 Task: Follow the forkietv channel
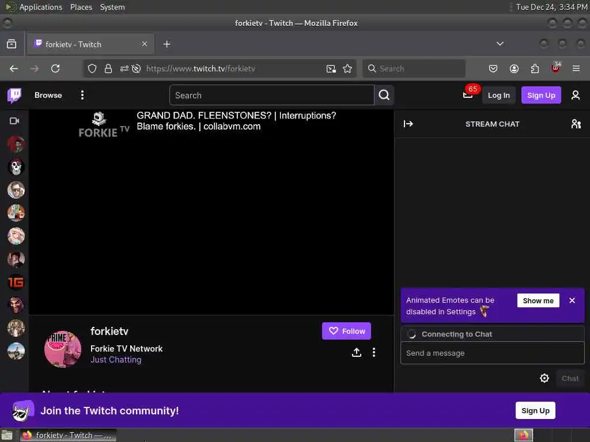346,331
